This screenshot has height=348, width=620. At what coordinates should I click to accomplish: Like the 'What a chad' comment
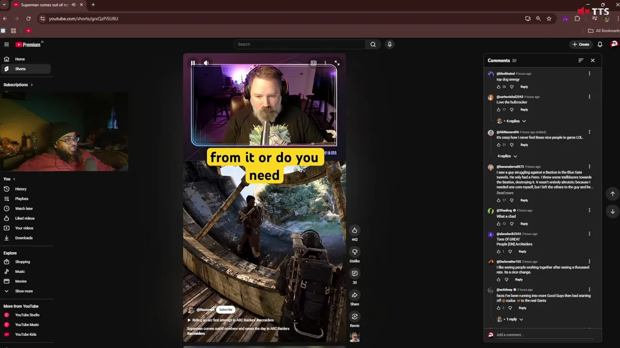coord(498,224)
